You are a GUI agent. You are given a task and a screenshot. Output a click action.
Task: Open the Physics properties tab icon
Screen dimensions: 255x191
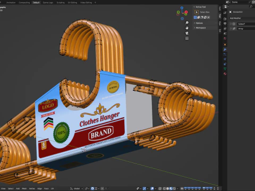coord(225,59)
